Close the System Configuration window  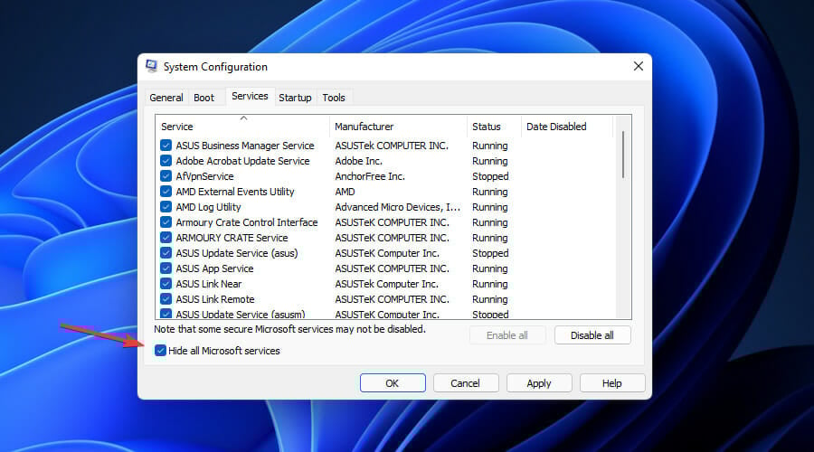[639, 66]
